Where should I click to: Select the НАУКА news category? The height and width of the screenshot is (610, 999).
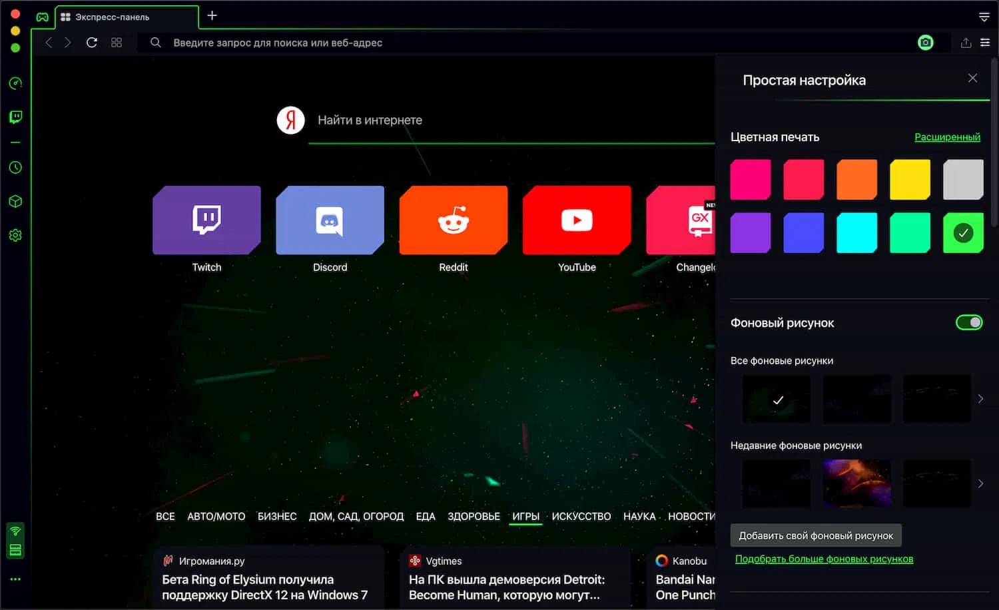coord(639,516)
